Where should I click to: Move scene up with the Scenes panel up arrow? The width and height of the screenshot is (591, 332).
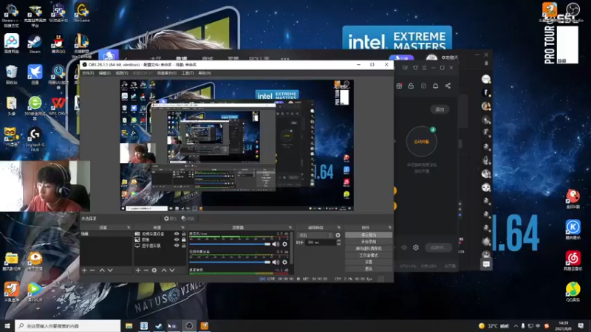click(x=102, y=270)
